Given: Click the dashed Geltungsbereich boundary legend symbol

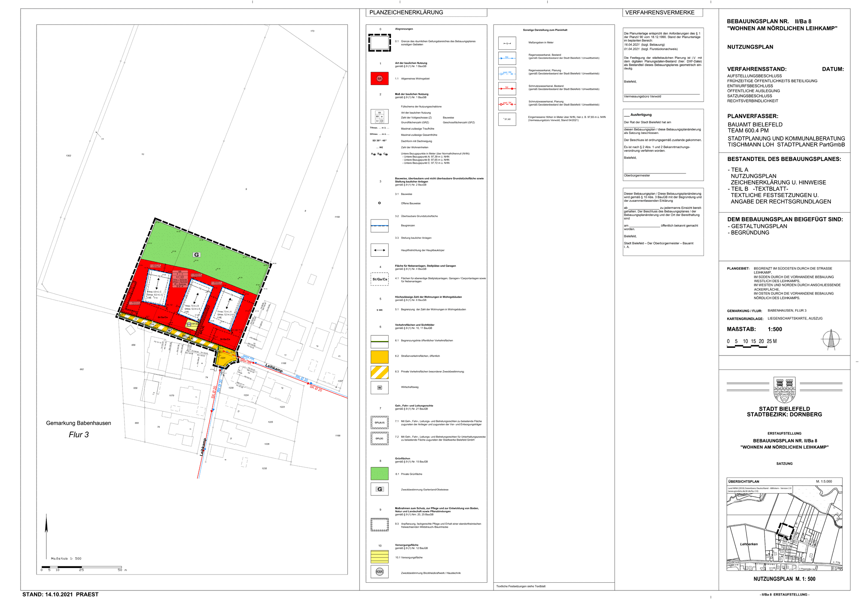Looking at the screenshot, I should (379, 43).
